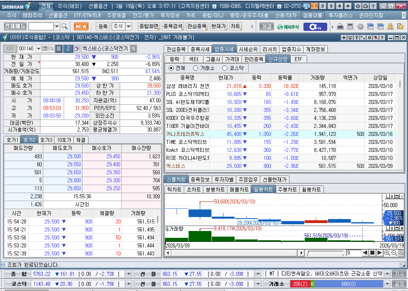Switch to the 관심종목 tab
This screenshot has width=408, height=291.
(x=176, y=49)
